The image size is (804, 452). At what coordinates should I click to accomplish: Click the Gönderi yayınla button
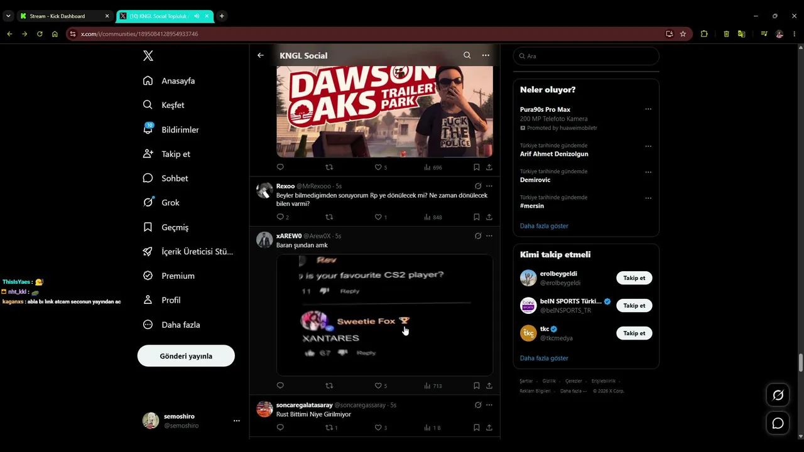pos(186,356)
